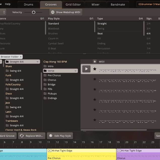
Task: Play the first MIDI groove preview
Action: 86,69
